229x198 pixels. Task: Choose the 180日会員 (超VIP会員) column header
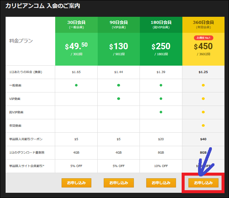(161, 25)
